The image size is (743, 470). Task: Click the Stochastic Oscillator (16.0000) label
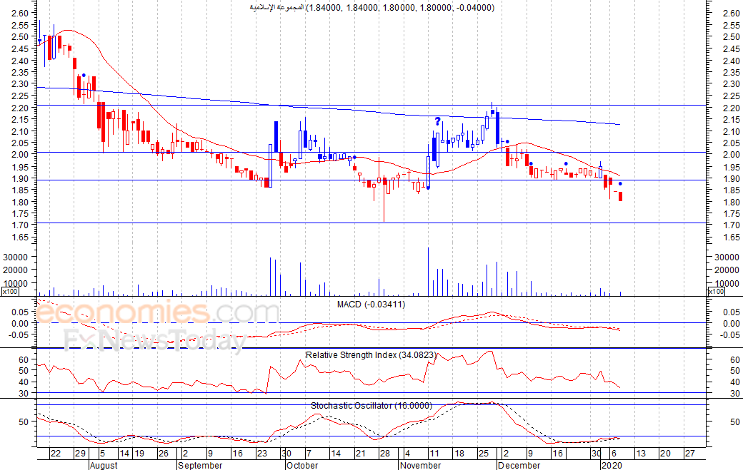(x=371, y=405)
